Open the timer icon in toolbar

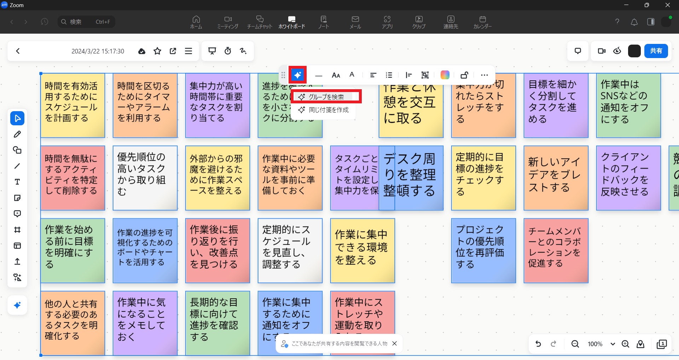click(x=228, y=51)
